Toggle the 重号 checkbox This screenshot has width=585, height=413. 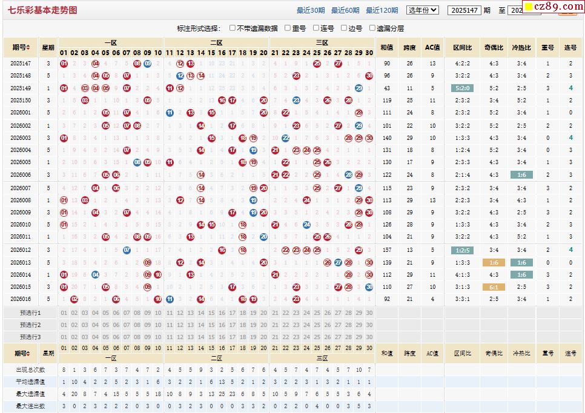click(x=288, y=28)
